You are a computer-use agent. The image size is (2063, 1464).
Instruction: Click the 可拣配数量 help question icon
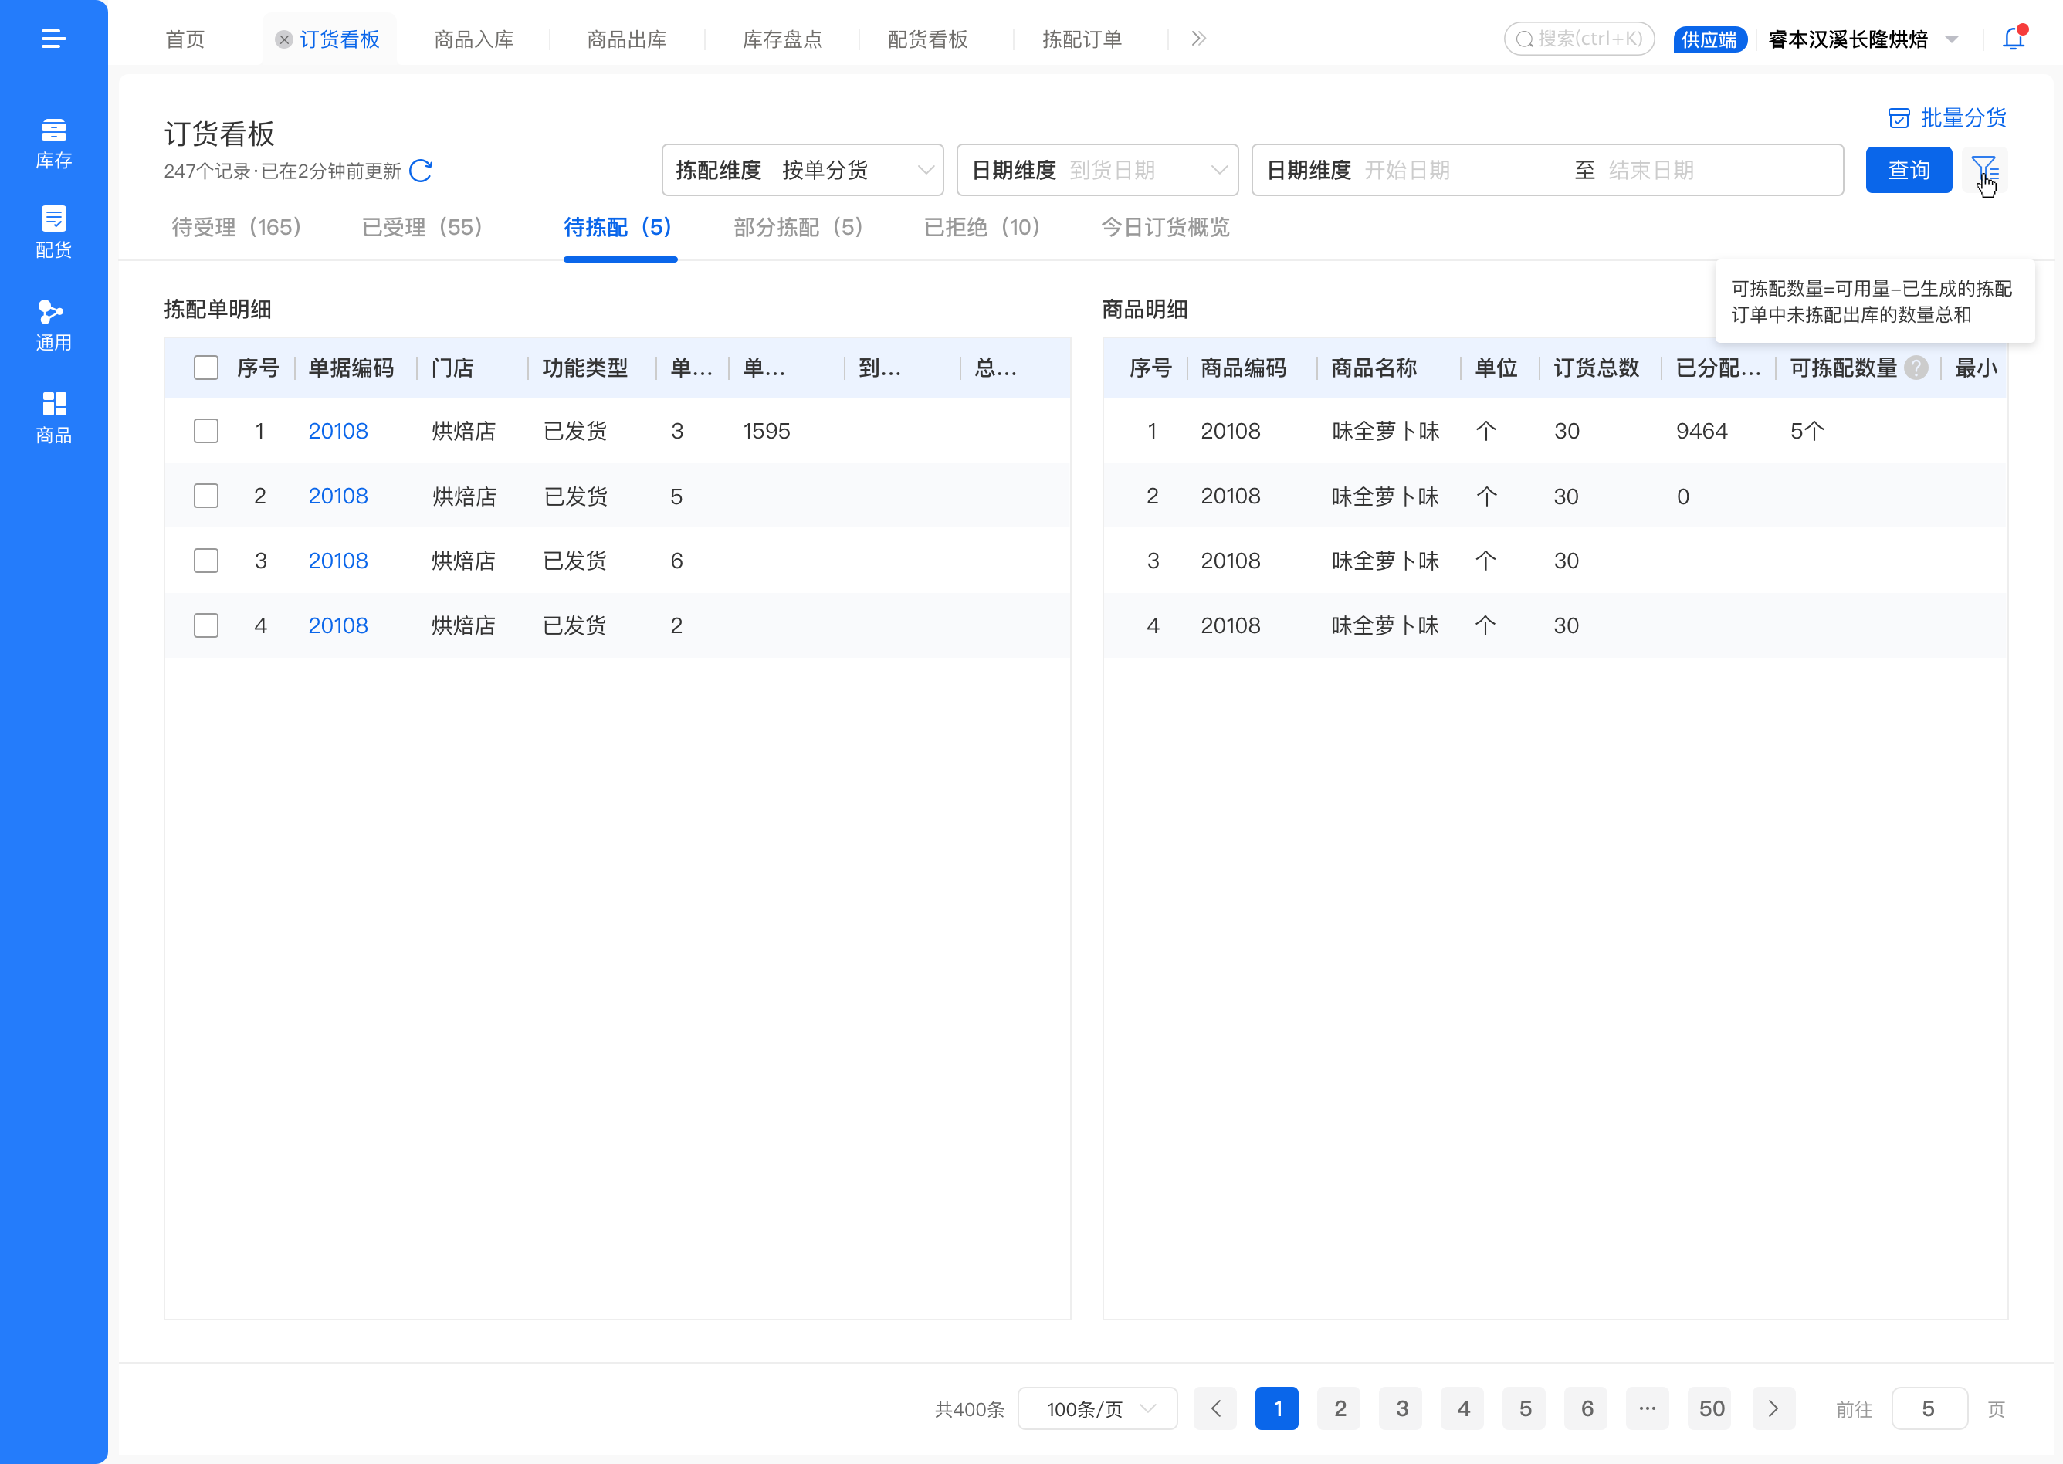click(1916, 368)
